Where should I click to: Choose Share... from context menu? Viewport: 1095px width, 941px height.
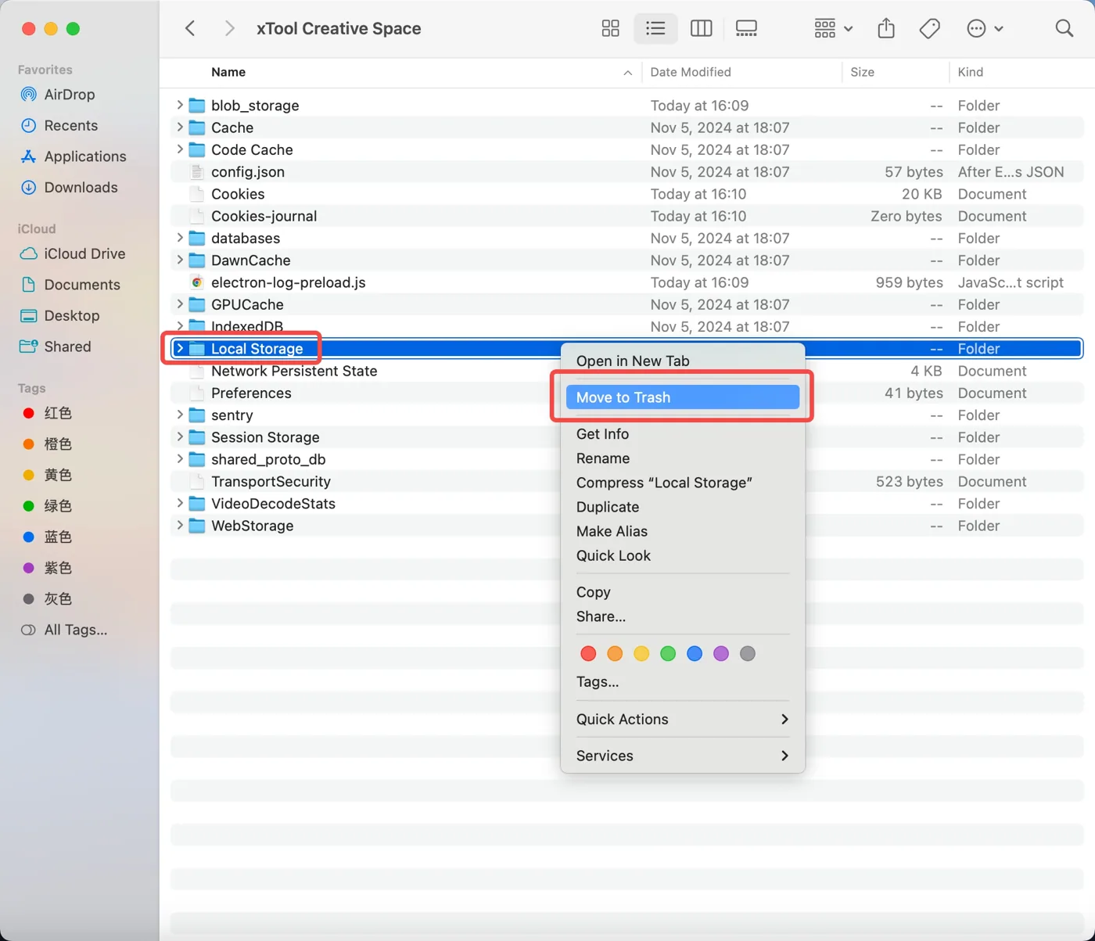pos(683,616)
